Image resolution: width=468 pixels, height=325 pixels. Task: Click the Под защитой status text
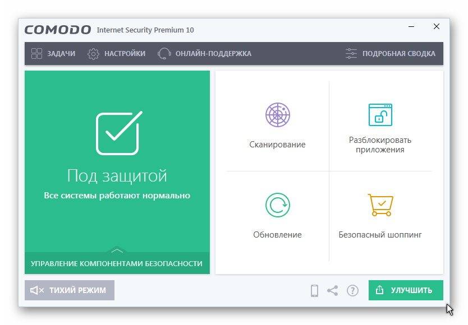[117, 175]
